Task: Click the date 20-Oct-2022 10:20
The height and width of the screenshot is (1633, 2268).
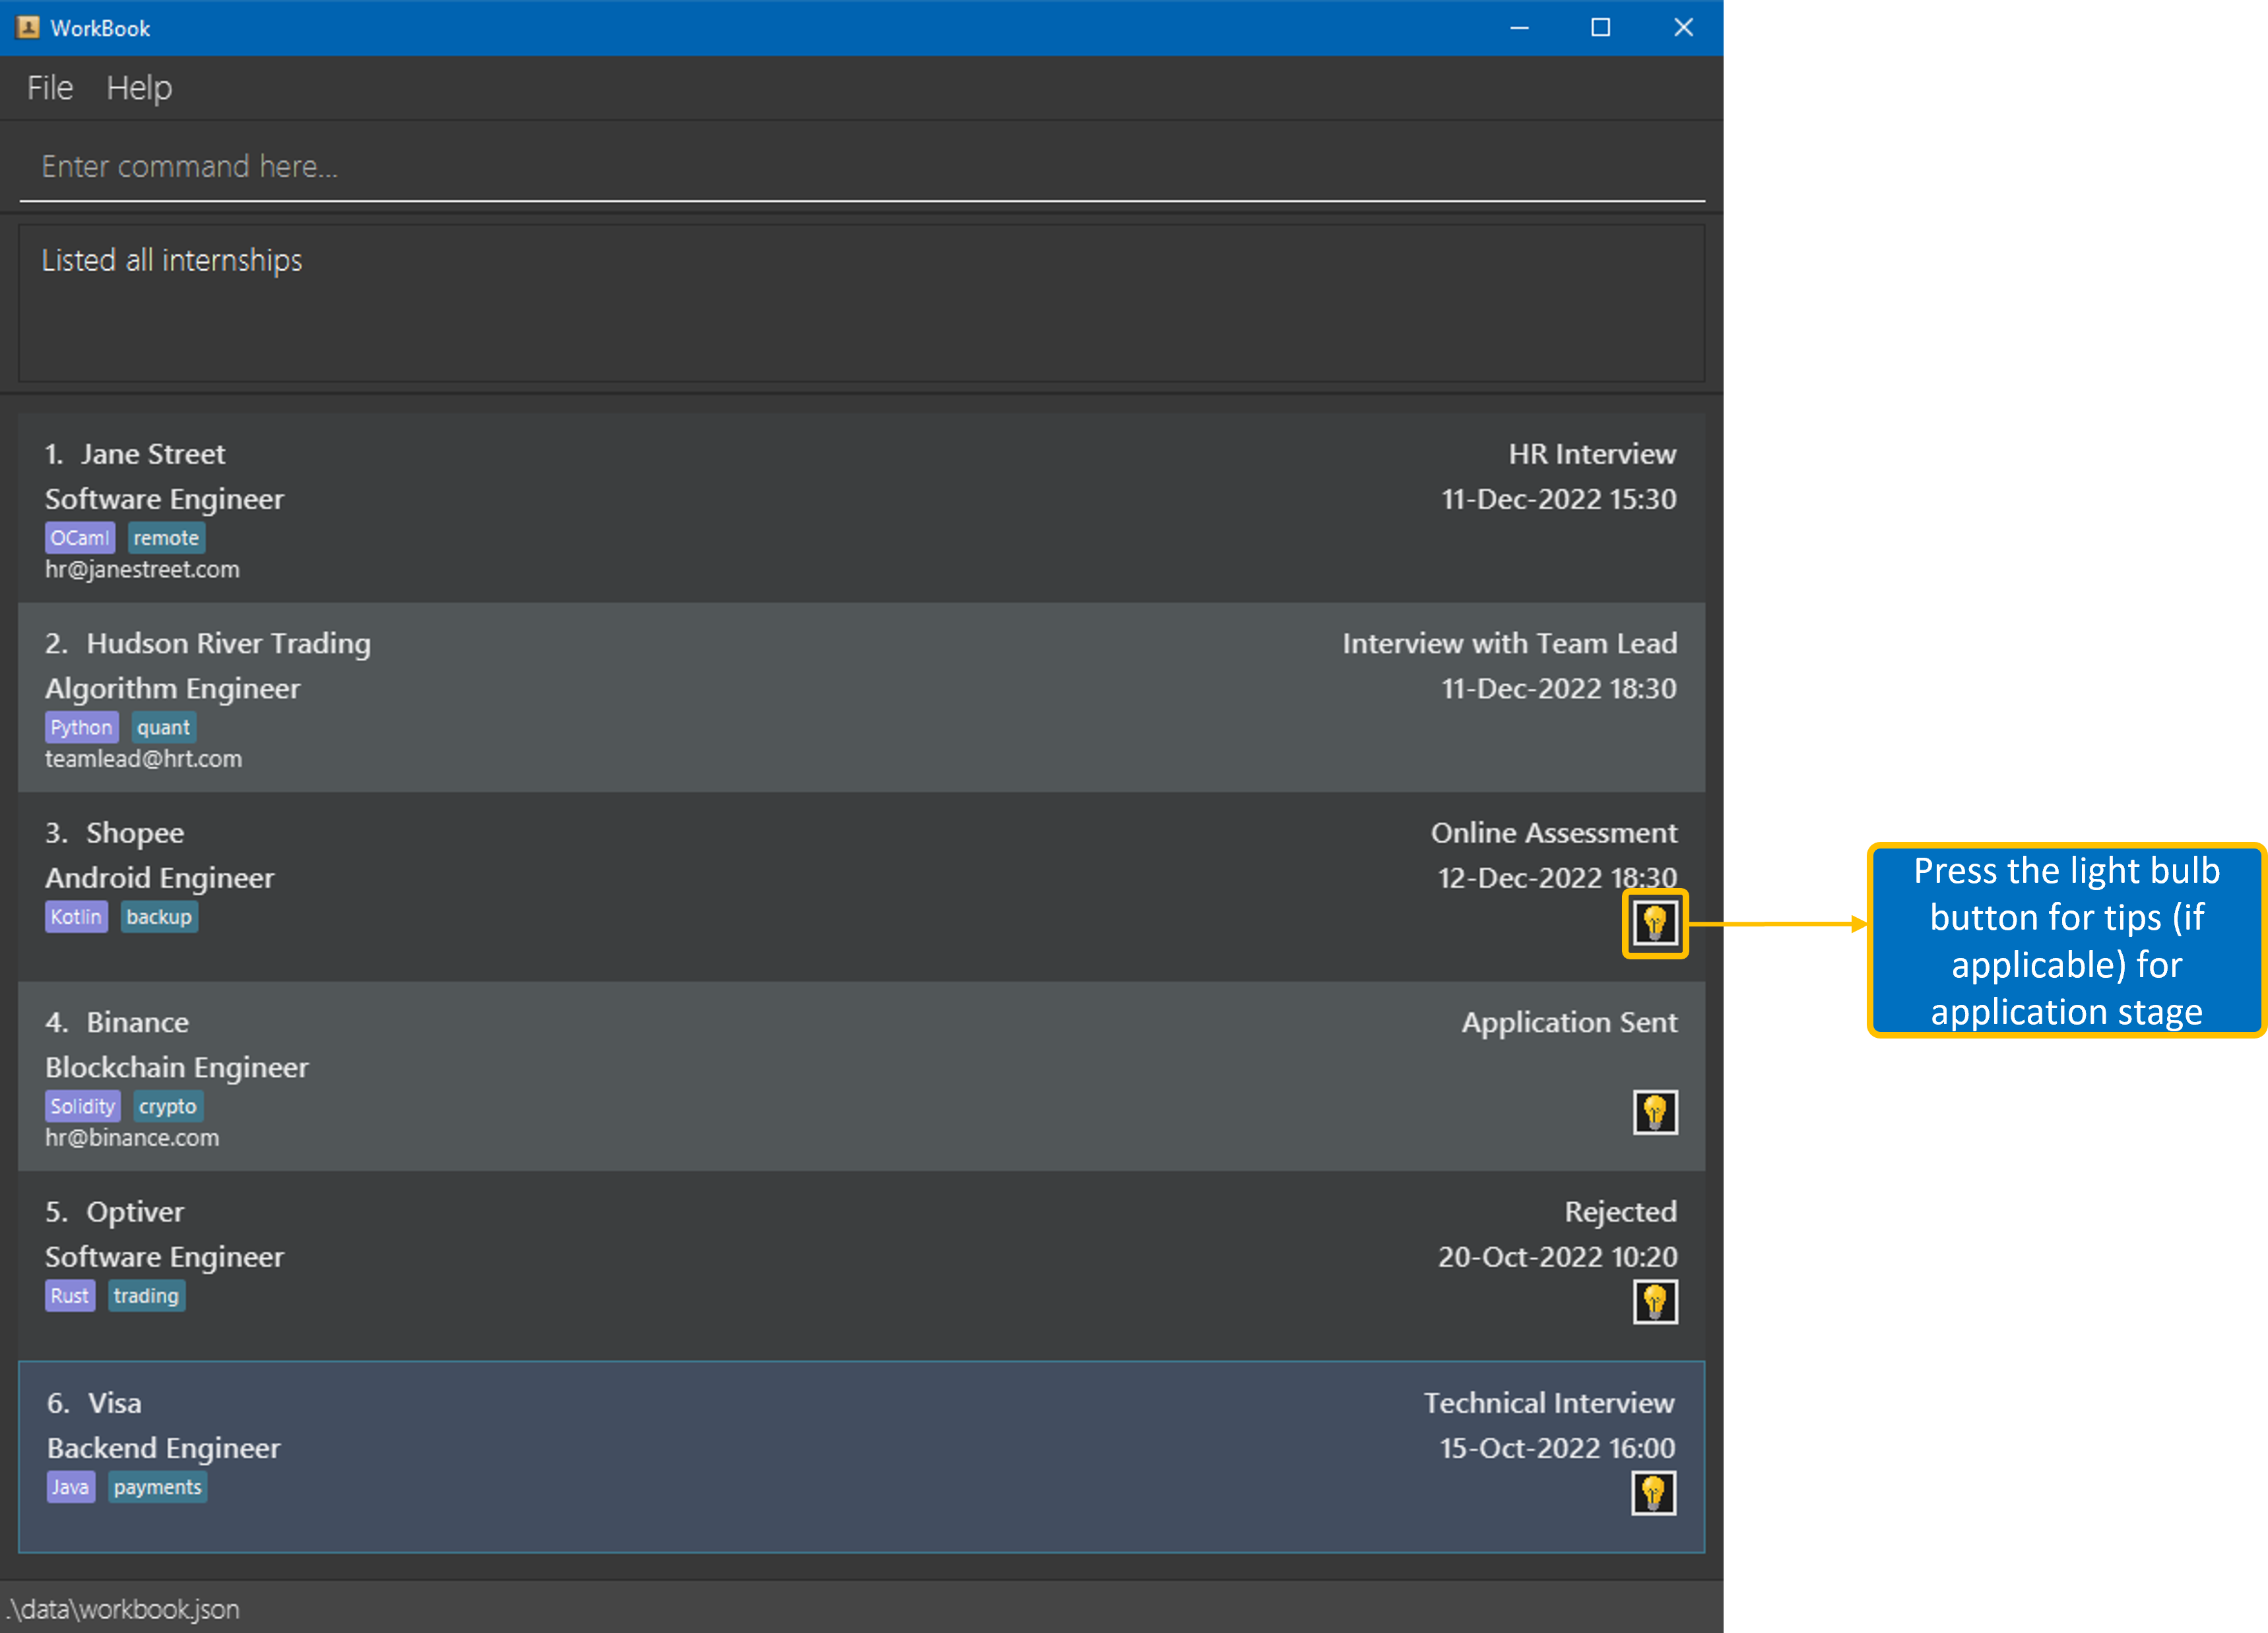Action: click(x=1557, y=1257)
